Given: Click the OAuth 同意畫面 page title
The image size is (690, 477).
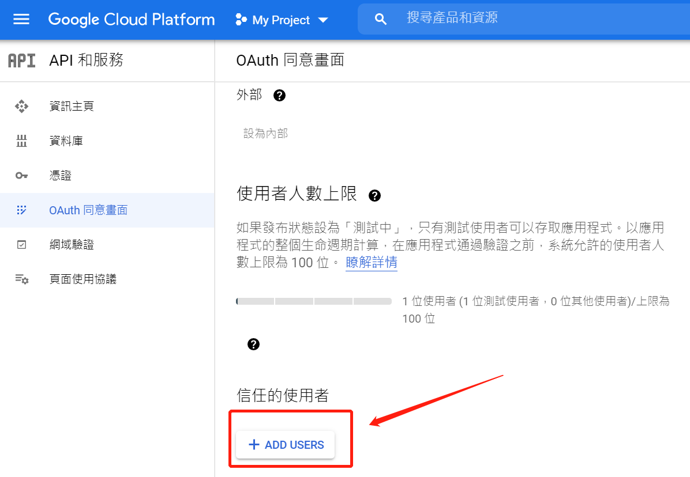Looking at the screenshot, I should click(x=290, y=60).
